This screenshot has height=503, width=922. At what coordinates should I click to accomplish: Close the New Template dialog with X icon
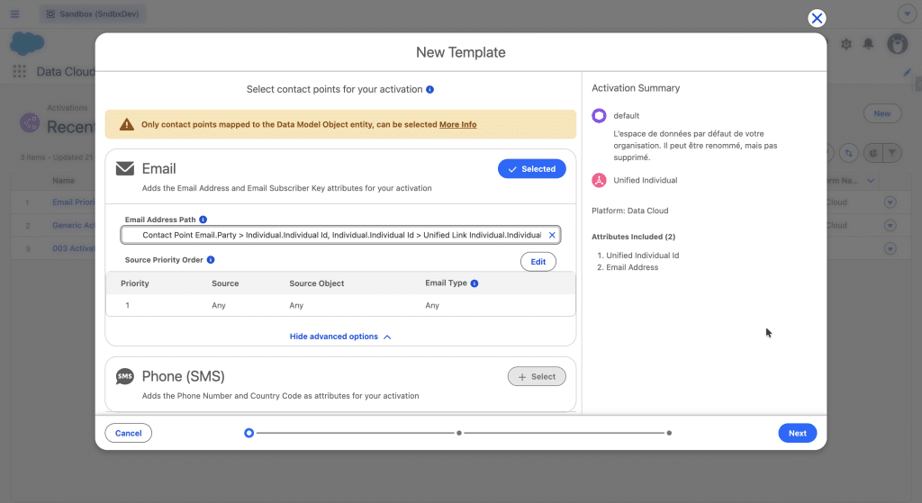(x=817, y=18)
